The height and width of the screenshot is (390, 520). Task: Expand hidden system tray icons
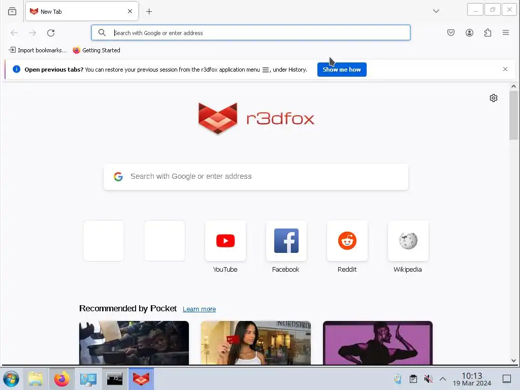443,379
